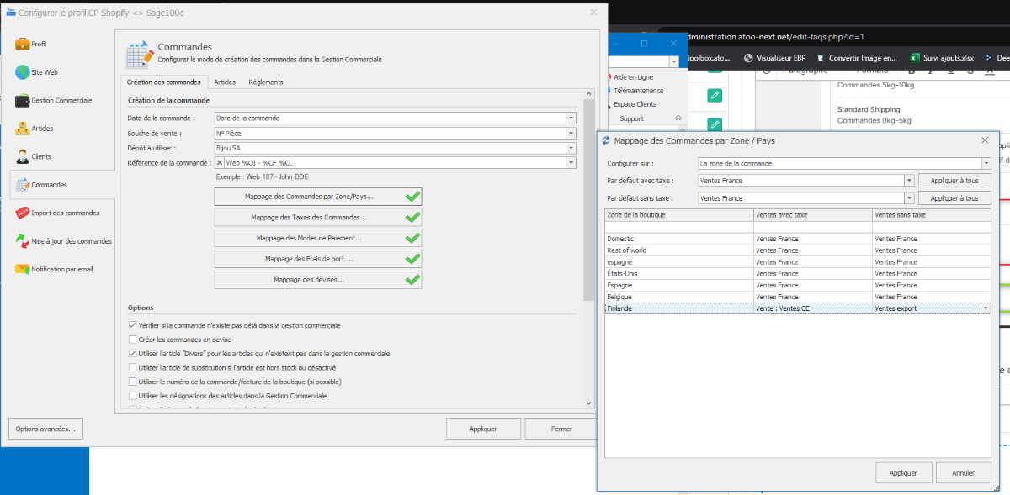Open Mappage des devises
This screenshot has width=1010, height=495.
tap(318, 280)
